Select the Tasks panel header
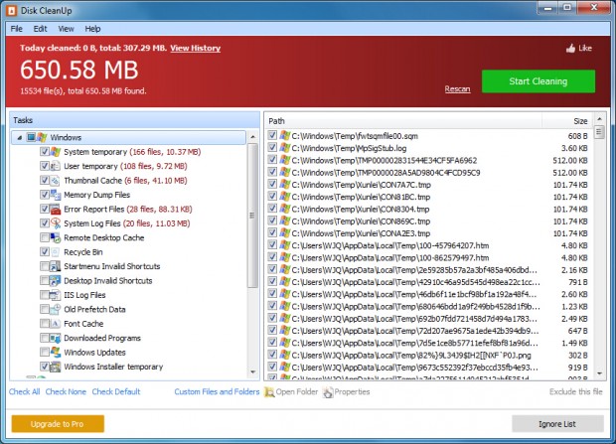 coord(134,120)
